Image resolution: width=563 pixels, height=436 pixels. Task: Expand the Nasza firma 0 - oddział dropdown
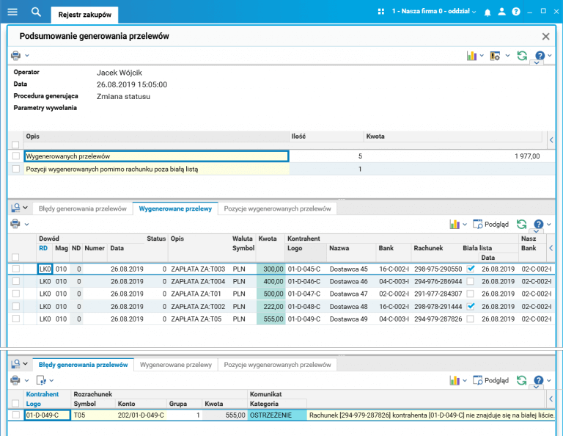point(433,12)
